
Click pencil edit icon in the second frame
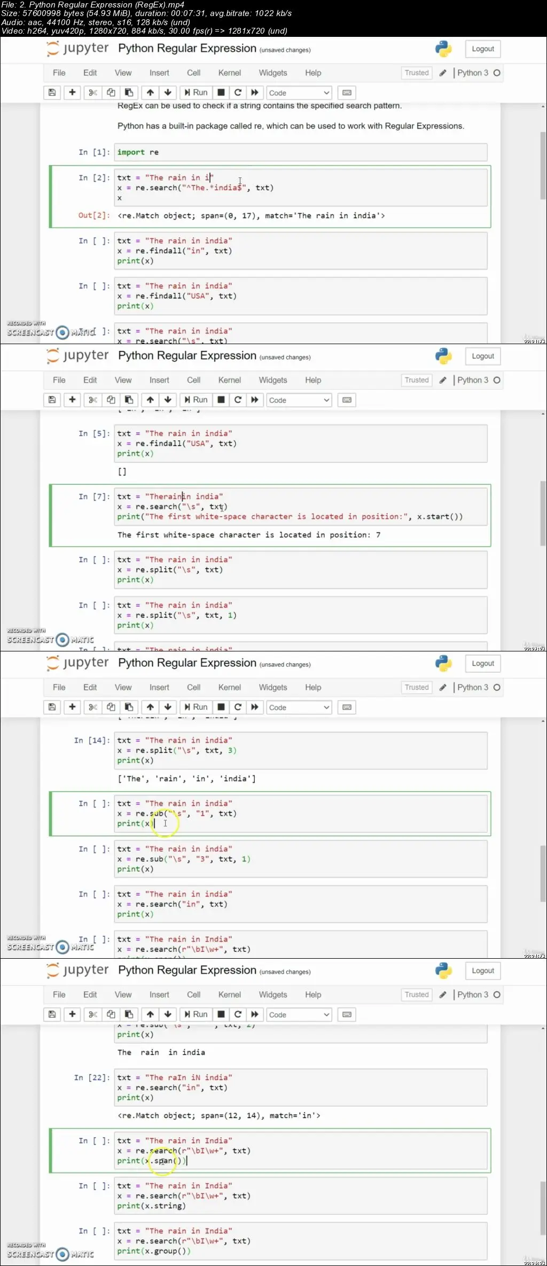click(x=443, y=380)
